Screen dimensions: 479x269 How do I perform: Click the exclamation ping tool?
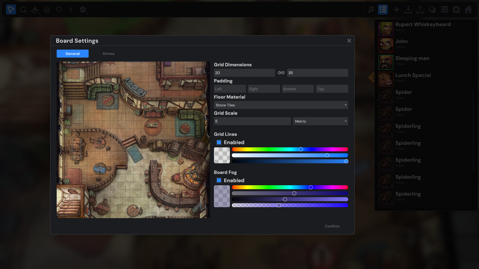71,10
